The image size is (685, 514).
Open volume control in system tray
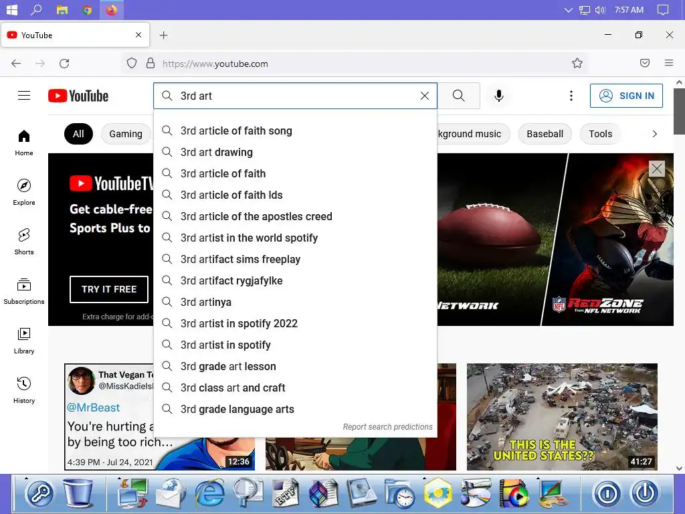pos(600,9)
